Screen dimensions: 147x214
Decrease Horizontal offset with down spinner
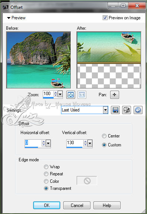(44, 145)
